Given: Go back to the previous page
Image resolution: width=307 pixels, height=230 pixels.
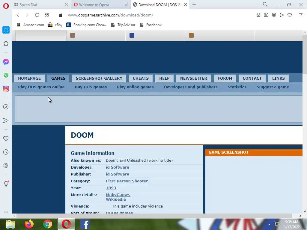Looking at the screenshot, I should [x=18, y=15].
